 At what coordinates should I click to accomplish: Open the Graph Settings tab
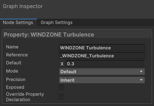(x=56, y=23)
